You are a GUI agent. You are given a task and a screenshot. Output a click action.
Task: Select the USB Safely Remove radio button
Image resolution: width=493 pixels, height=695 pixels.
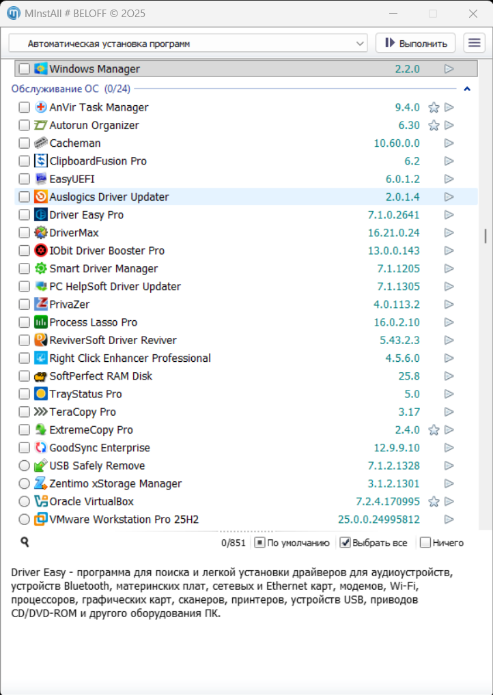coord(25,466)
